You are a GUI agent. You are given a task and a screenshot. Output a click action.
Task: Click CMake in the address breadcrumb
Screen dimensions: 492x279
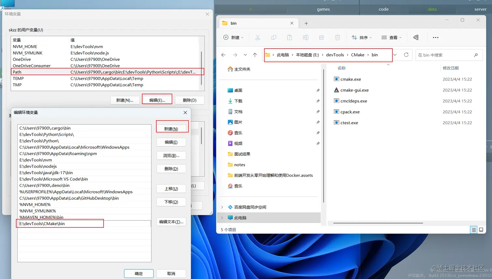coord(358,55)
